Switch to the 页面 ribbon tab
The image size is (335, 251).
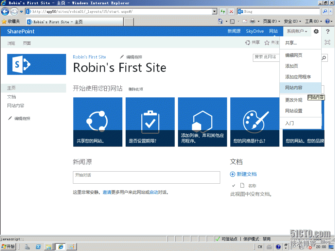(27, 43)
